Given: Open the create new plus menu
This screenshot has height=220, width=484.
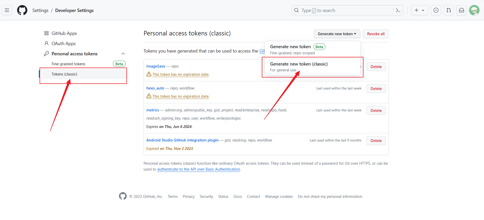Looking at the screenshot, I should [x=419, y=10].
